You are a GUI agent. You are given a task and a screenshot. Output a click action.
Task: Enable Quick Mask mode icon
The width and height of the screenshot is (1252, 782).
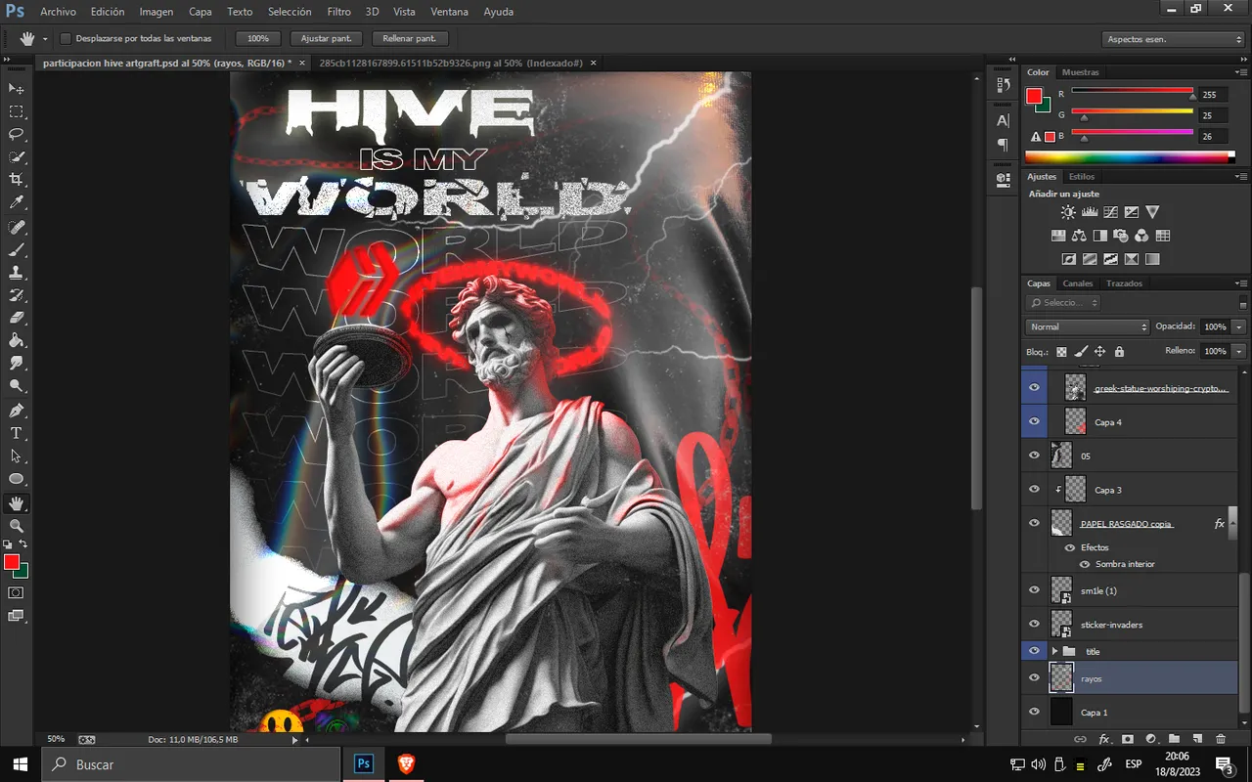coord(17,592)
